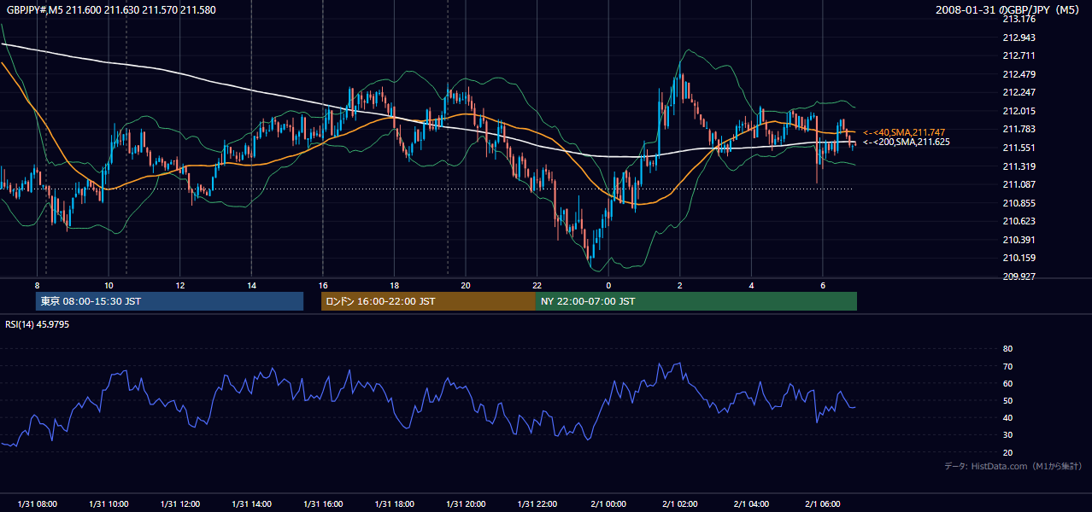Click the 2/1 04:00 date axis label
Viewport: 1092px width, 512px height.
coord(751,504)
